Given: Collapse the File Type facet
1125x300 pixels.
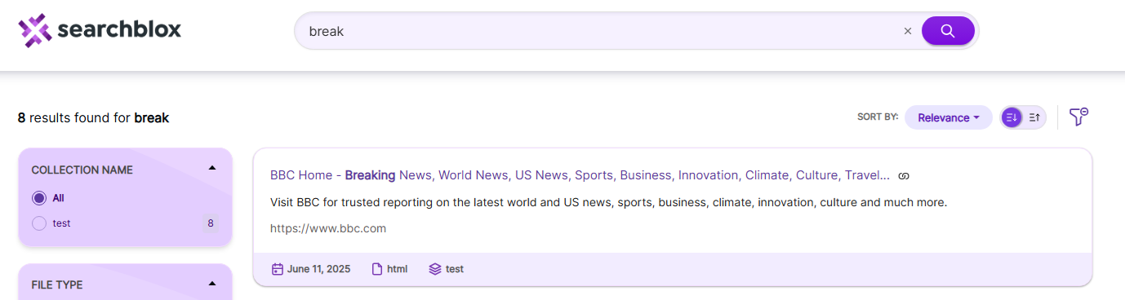Looking at the screenshot, I should pos(212,284).
